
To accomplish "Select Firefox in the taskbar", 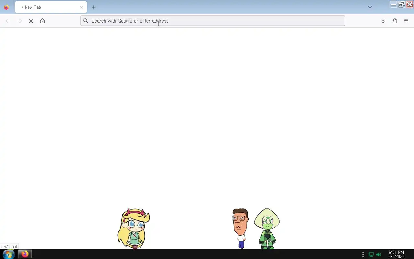I will pos(25,254).
